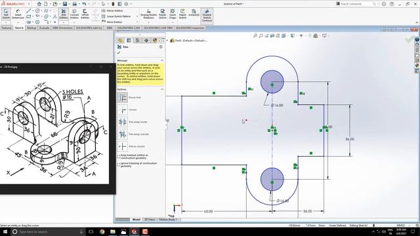
Task: Confirm Trim with green checkmark
Action: (119, 52)
